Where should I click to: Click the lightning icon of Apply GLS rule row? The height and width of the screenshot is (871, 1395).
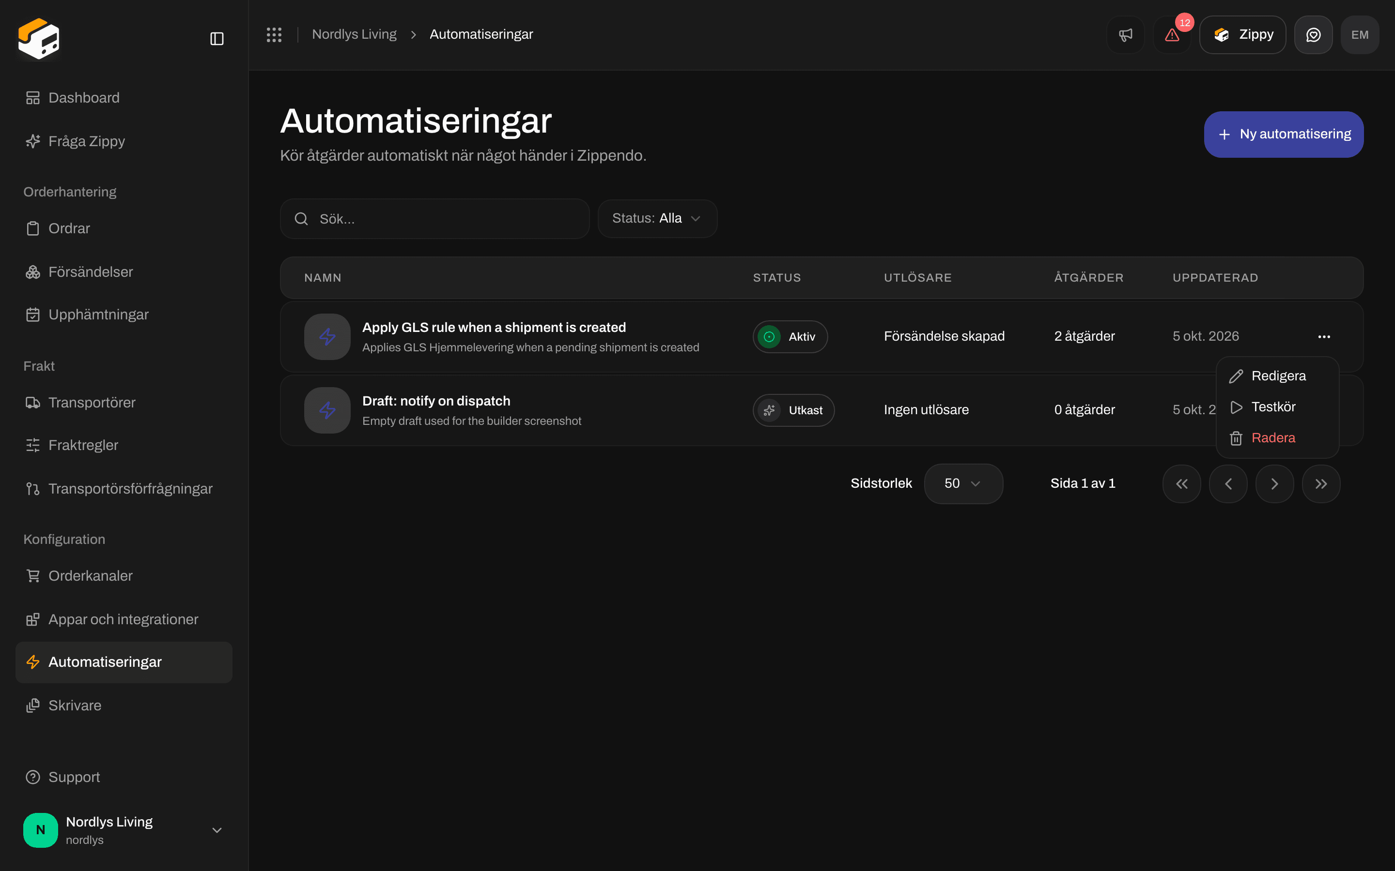[x=327, y=336]
